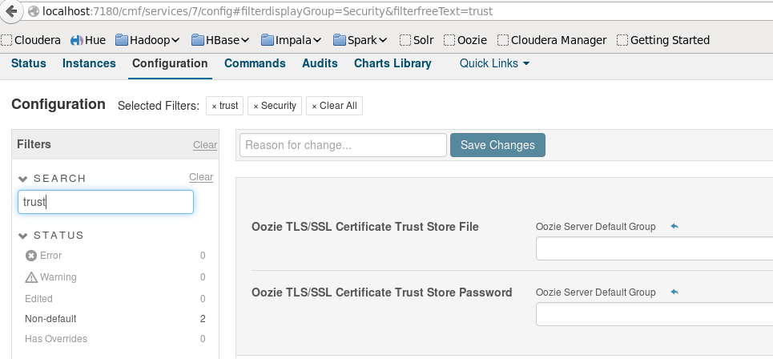Click the Save Changes button

pos(497,145)
